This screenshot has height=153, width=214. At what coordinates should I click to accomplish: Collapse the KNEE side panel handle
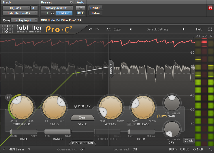point(111,69)
